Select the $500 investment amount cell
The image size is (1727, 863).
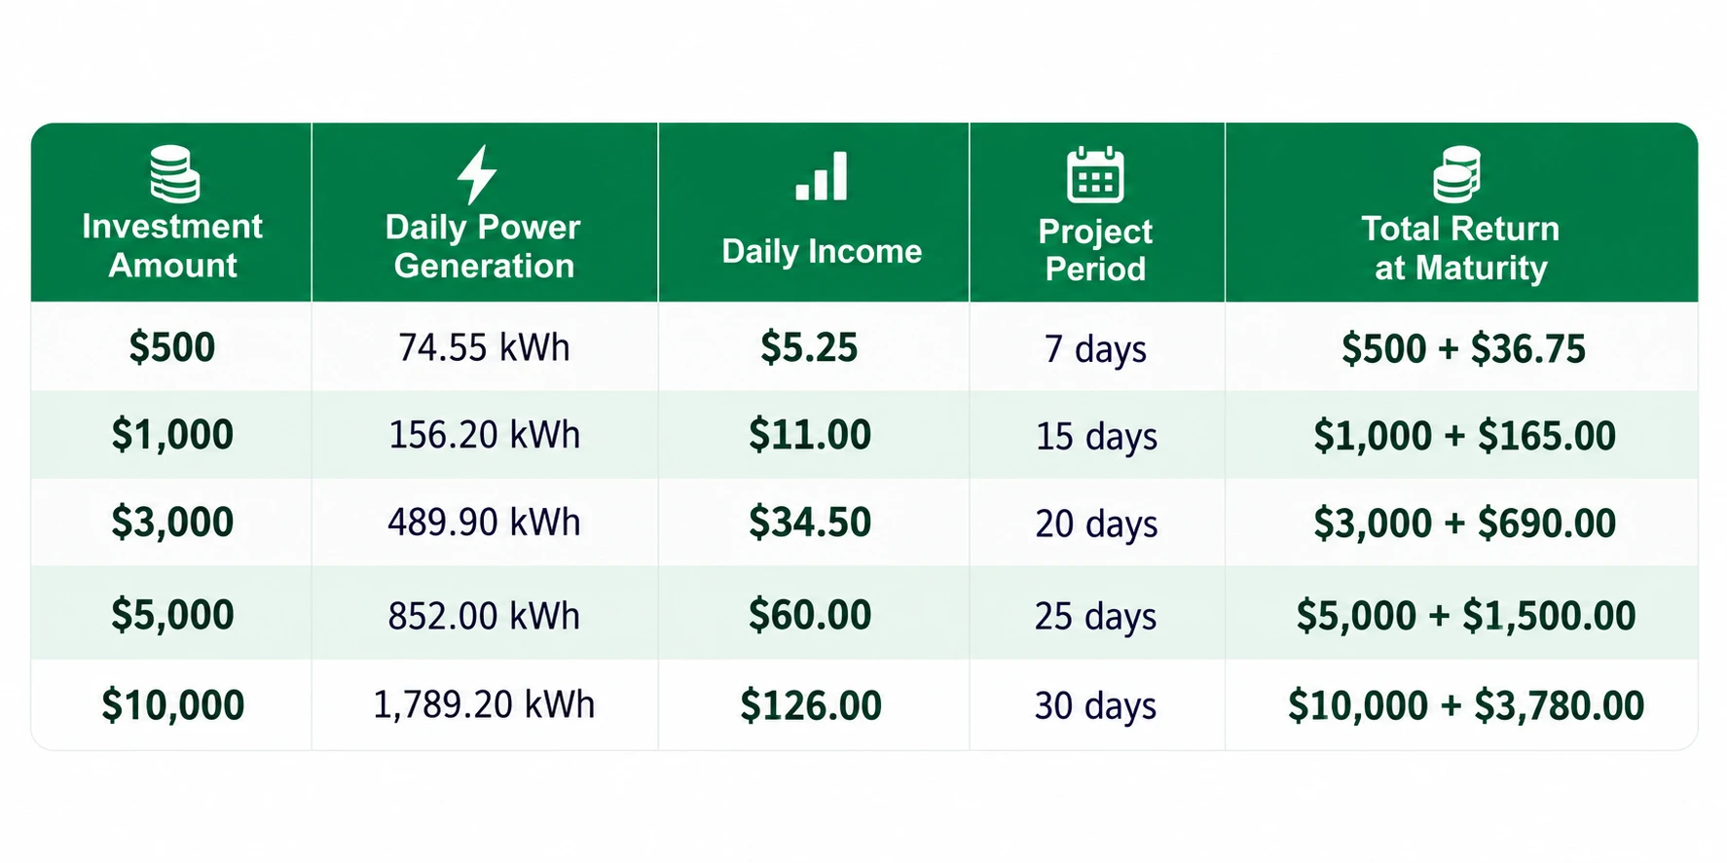coord(172,347)
